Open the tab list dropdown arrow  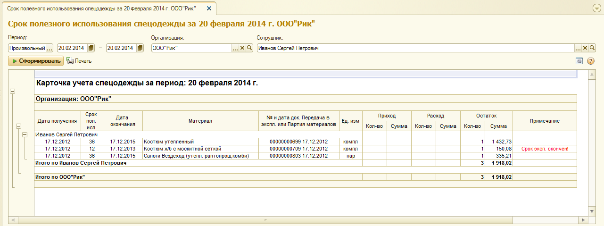[x=596, y=8]
